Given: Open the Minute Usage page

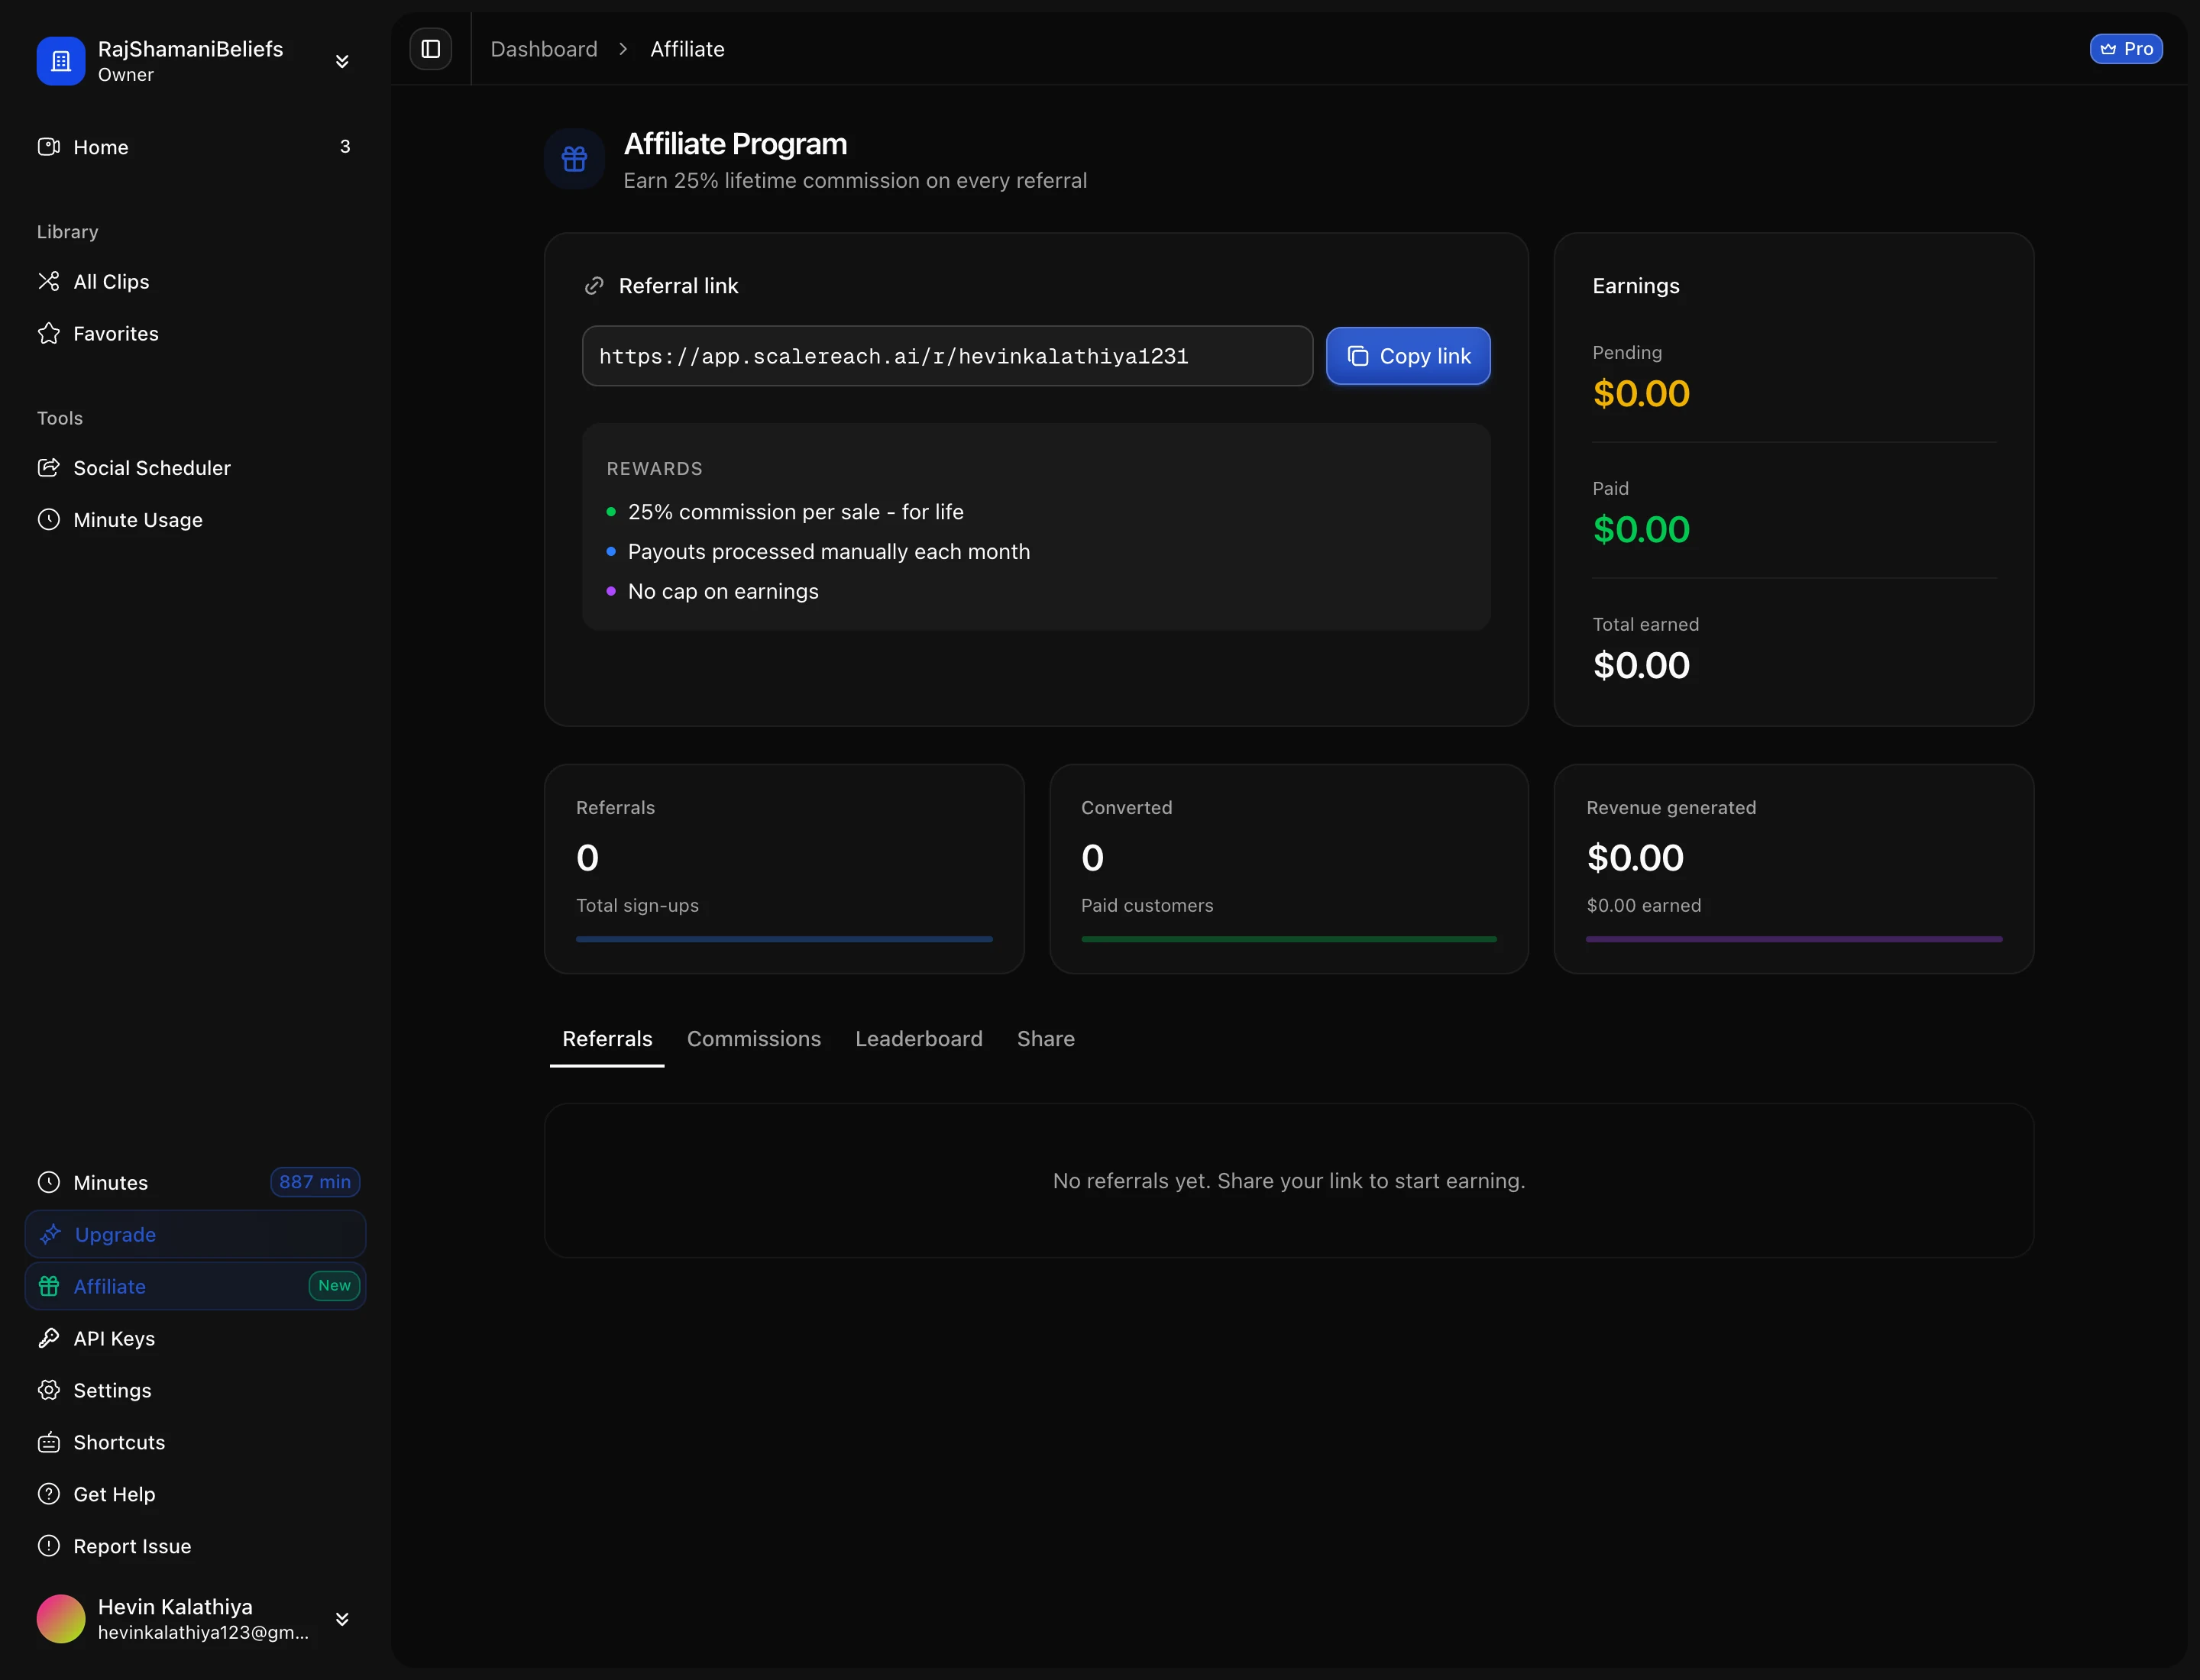Looking at the screenshot, I should (195, 519).
